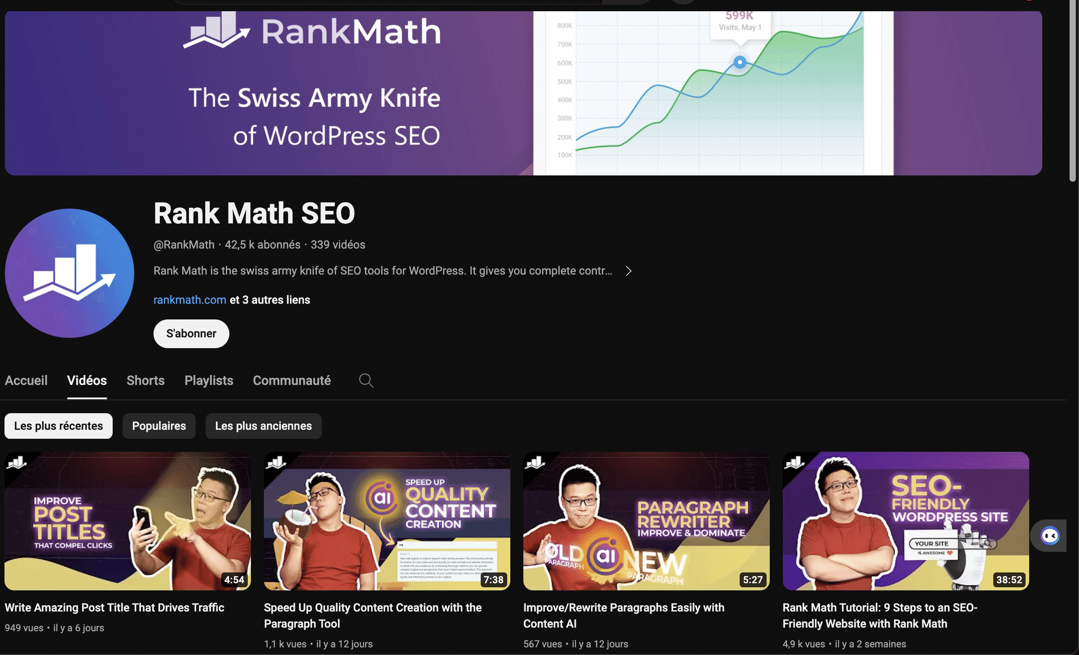This screenshot has width=1079, height=655.
Task: Filter videos by Populaires
Action: pos(159,426)
